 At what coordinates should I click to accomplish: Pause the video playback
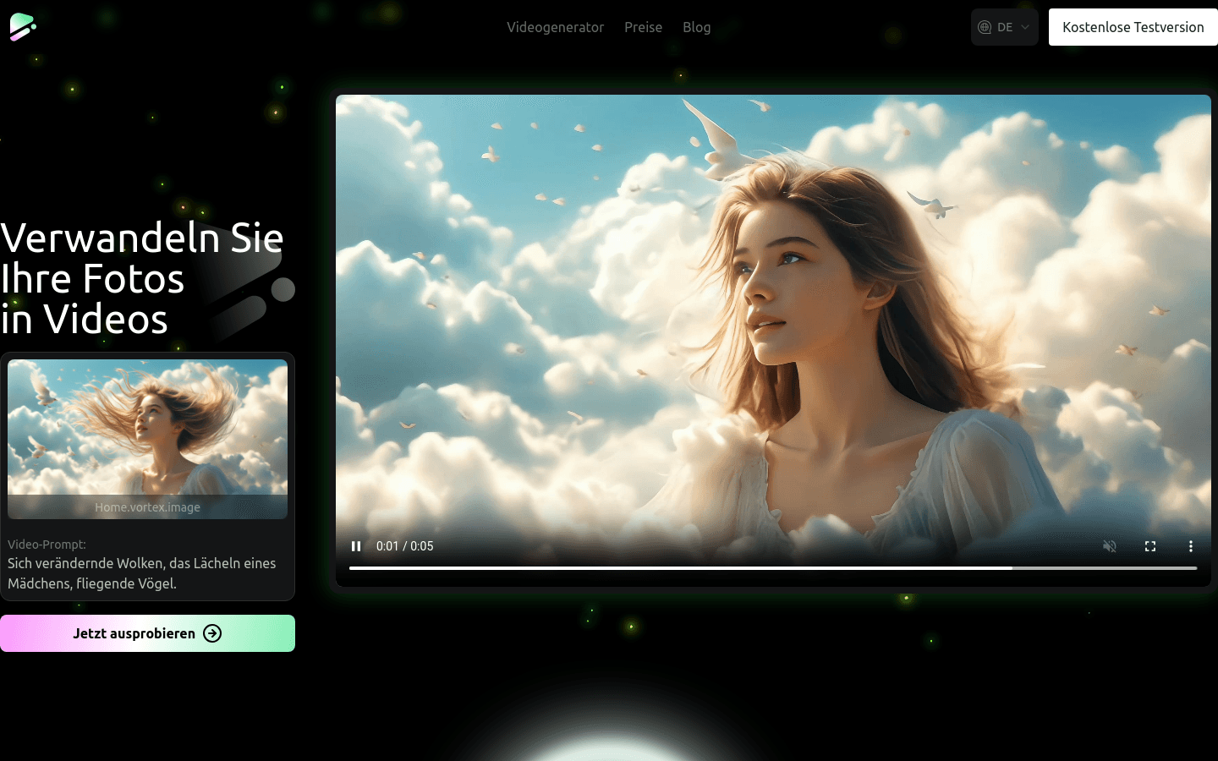356,546
